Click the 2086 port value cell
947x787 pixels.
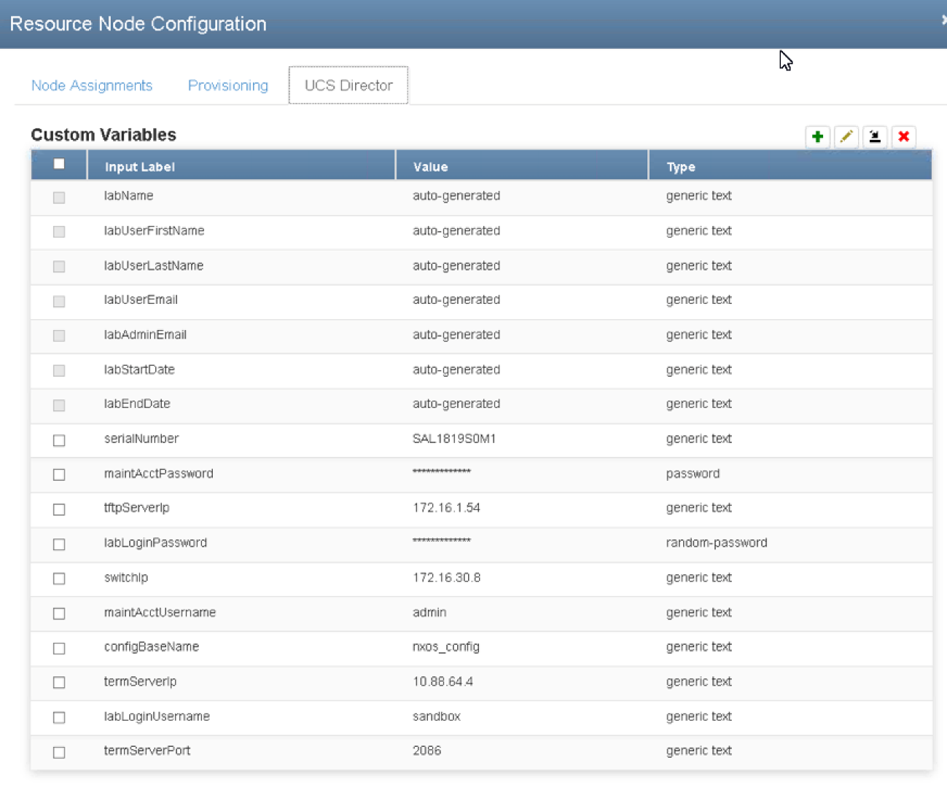tap(426, 751)
